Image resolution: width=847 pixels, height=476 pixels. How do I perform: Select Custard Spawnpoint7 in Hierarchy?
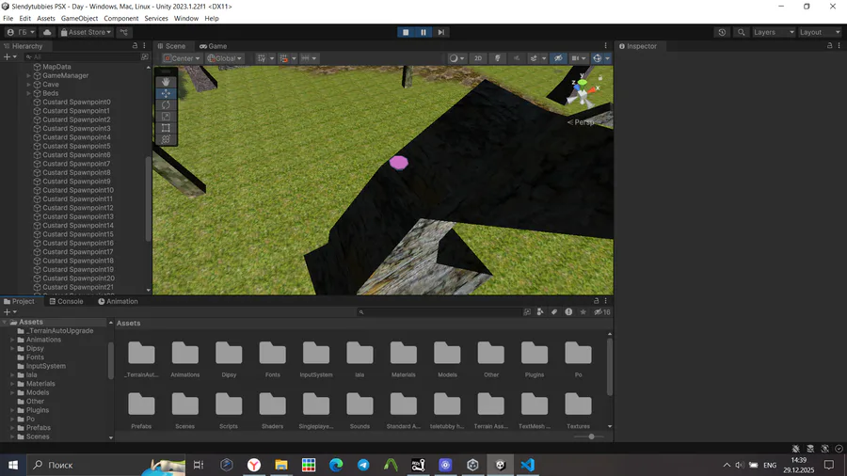[x=76, y=164]
